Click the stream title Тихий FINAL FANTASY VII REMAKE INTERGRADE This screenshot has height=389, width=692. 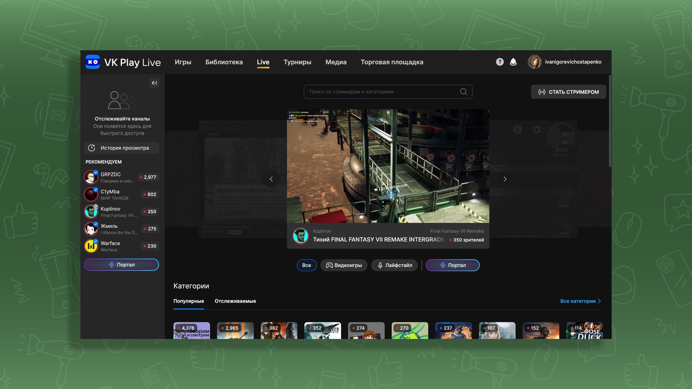pyautogui.click(x=378, y=239)
